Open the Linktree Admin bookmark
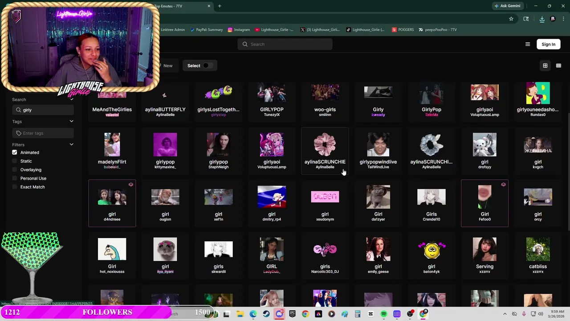This screenshot has height=321, width=570. (173, 29)
